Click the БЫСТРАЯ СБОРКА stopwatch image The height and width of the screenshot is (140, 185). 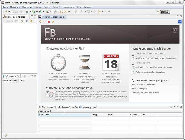tap(58, 62)
